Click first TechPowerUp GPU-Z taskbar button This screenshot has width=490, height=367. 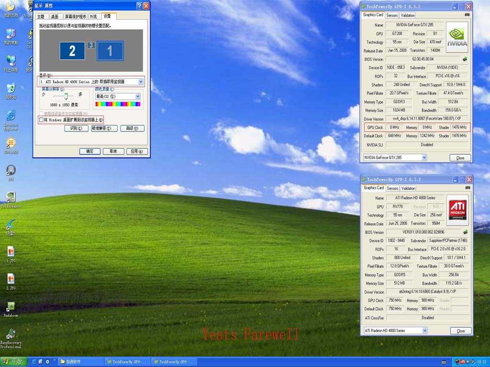pos(127,362)
